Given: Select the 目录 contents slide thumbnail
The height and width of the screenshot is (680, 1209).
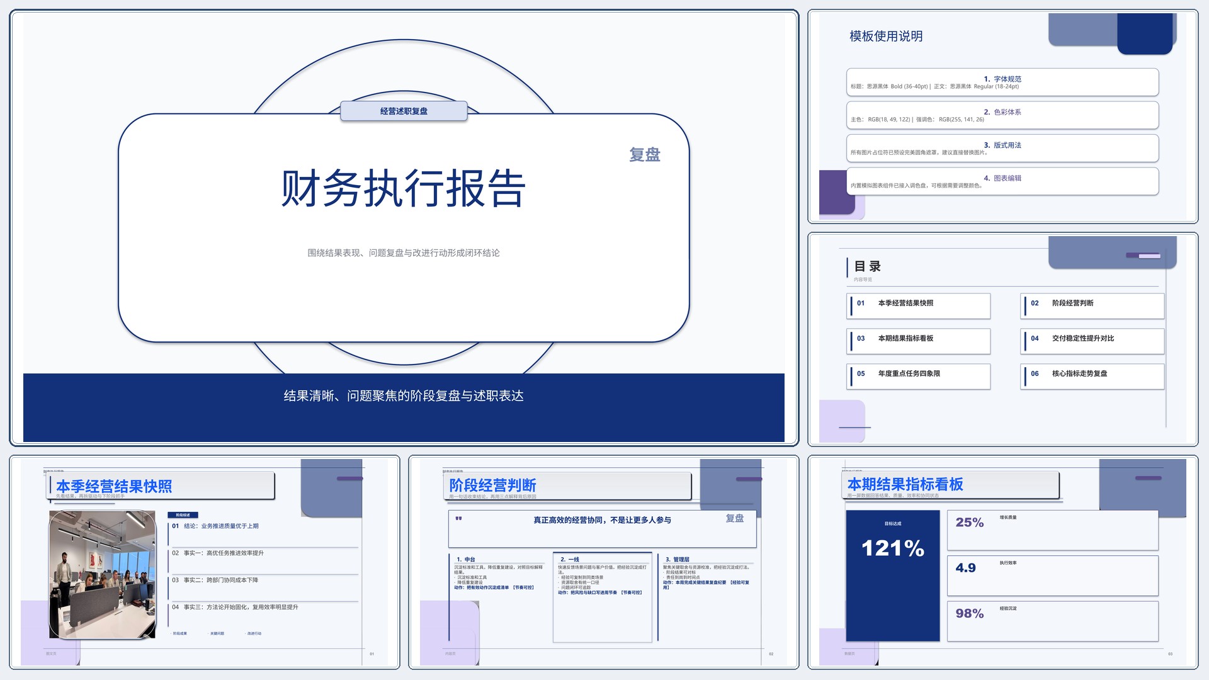Looking at the screenshot, I should 1002,339.
